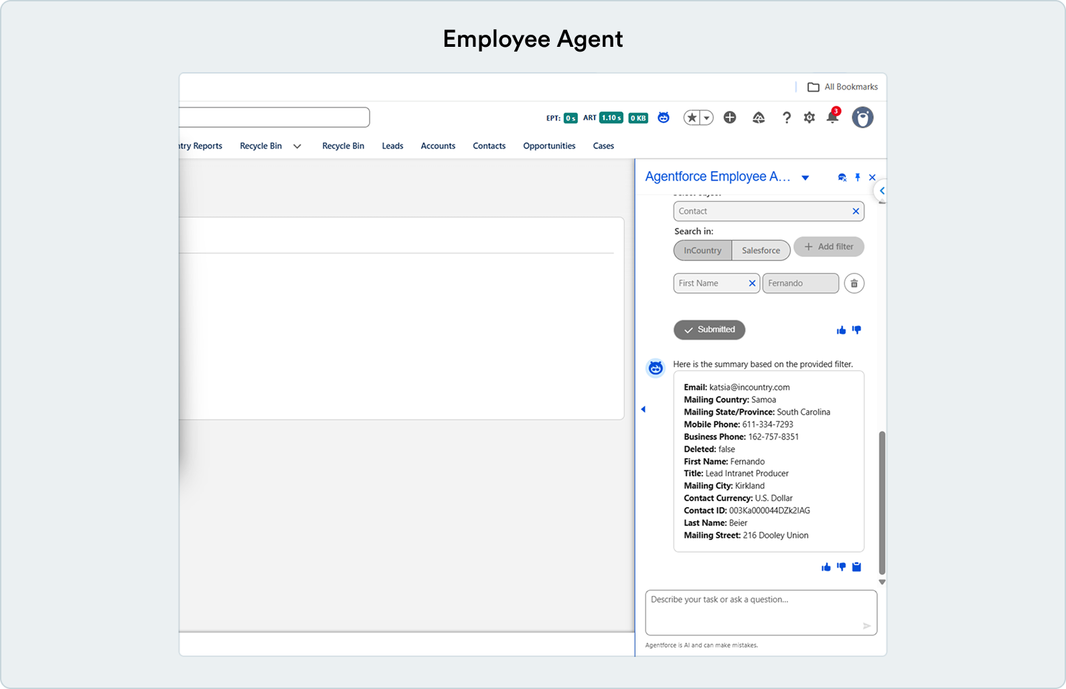Image resolution: width=1066 pixels, height=689 pixels.
Task: Thumbs up the filter form message
Action: click(x=841, y=330)
